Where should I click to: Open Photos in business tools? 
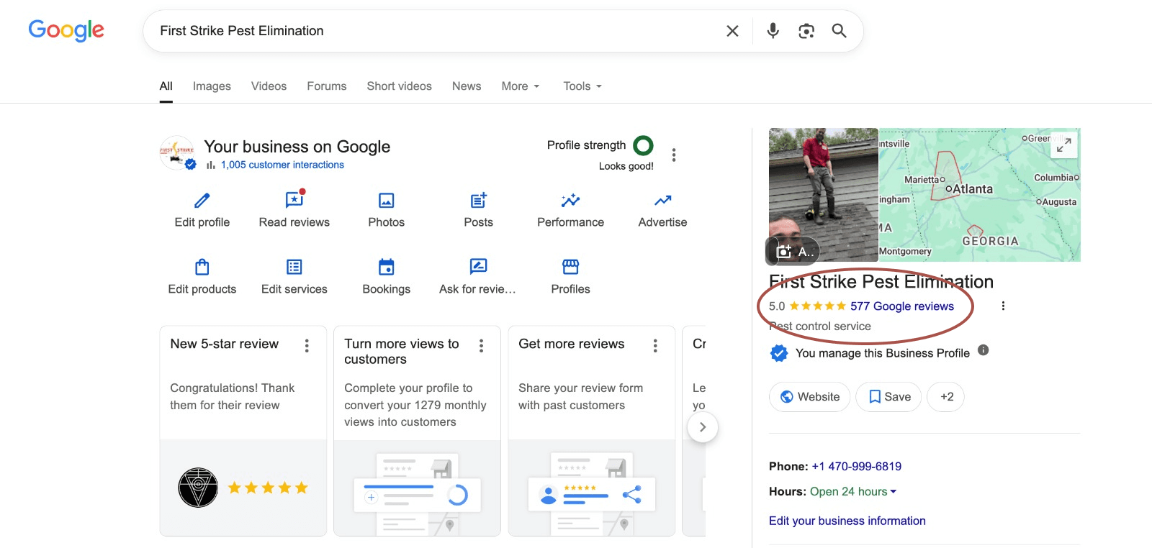(387, 209)
